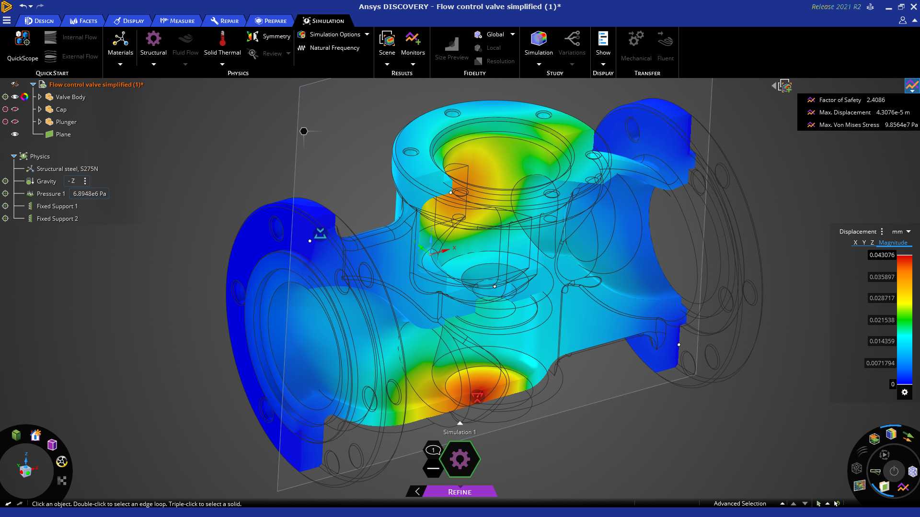Switch to the Display tab

pyautogui.click(x=129, y=21)
